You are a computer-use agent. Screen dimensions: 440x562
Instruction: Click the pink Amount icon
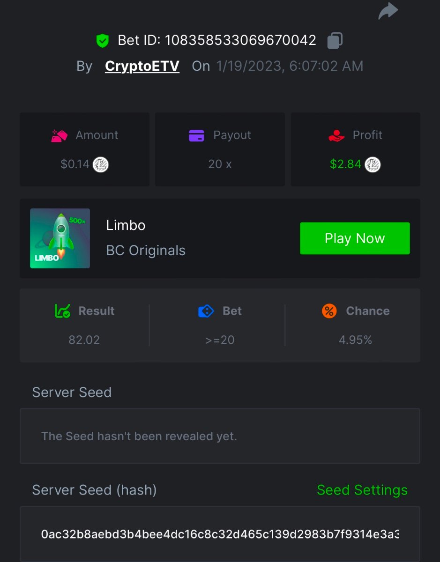coord(60,135)
